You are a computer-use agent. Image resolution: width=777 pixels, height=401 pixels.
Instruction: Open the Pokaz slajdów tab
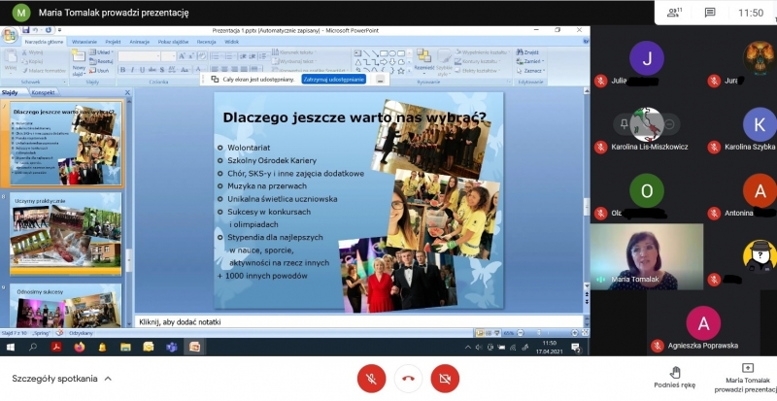point(173,42)
